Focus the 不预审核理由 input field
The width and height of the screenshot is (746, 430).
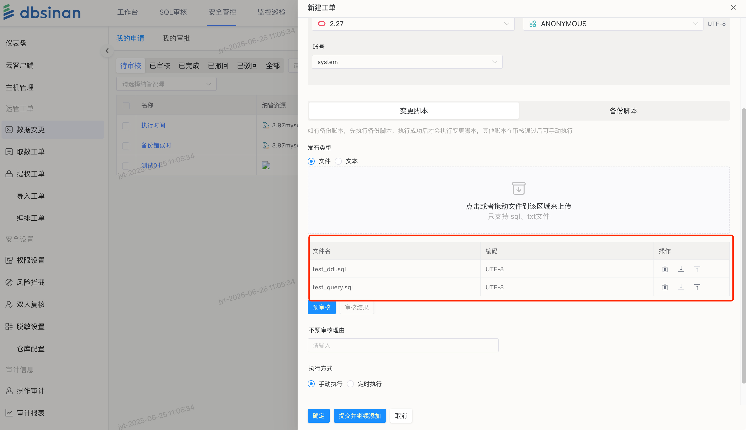403,346
